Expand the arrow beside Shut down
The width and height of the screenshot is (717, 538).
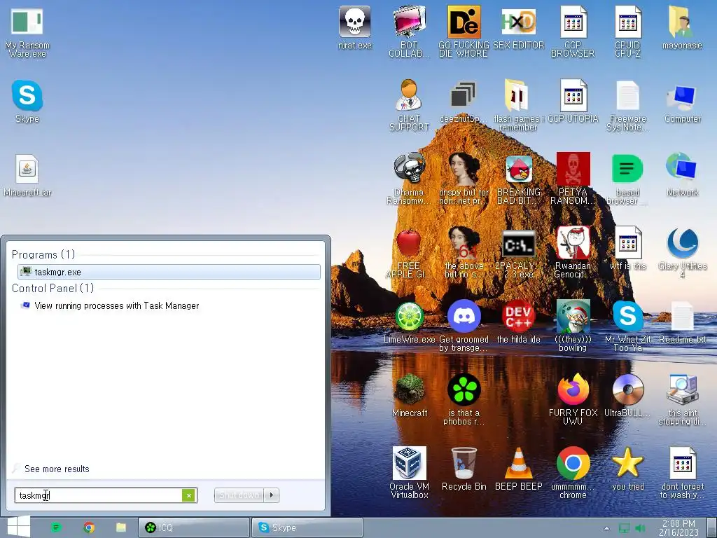pos(272,495)
